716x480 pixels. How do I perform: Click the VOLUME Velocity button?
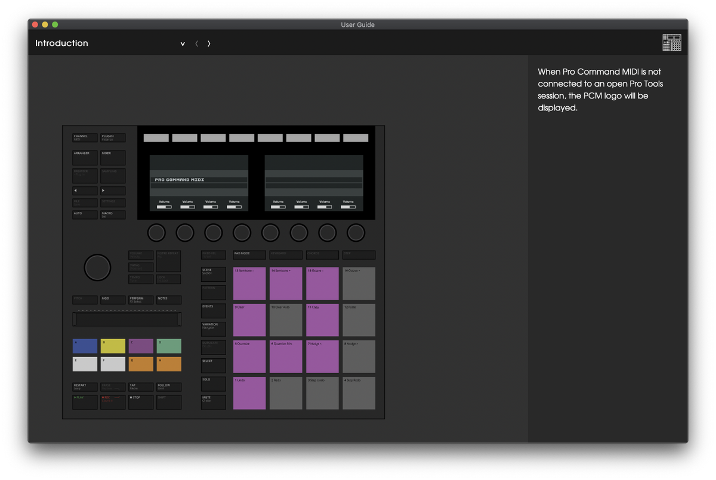[141, 255]
